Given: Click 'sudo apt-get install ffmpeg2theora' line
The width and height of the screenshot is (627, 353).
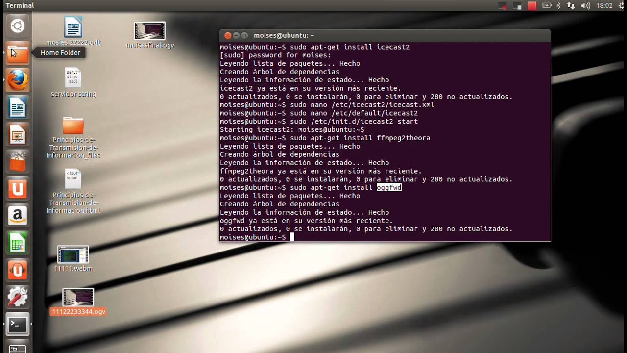Looking at the screenshot, I should pos(360,138).
